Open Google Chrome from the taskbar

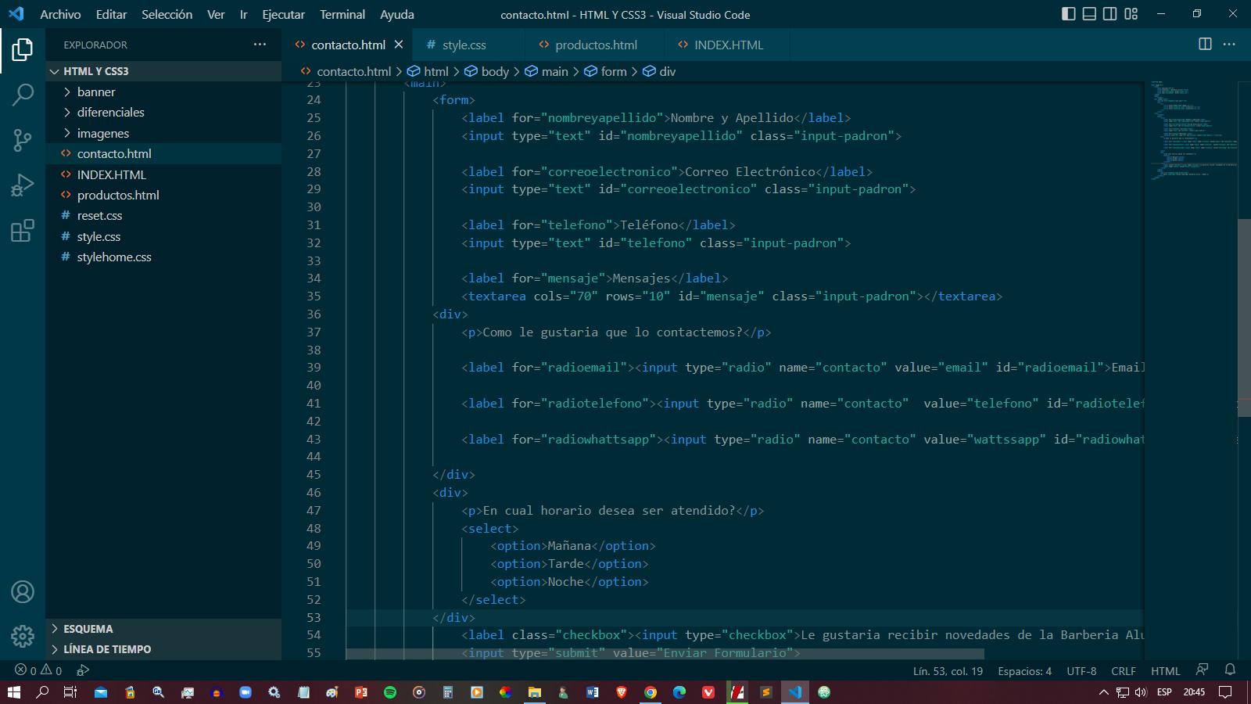(651, 692)
